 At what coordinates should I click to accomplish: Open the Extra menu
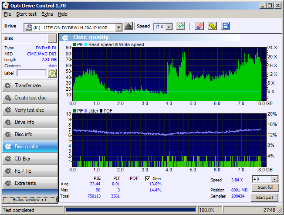coord(47,14)
